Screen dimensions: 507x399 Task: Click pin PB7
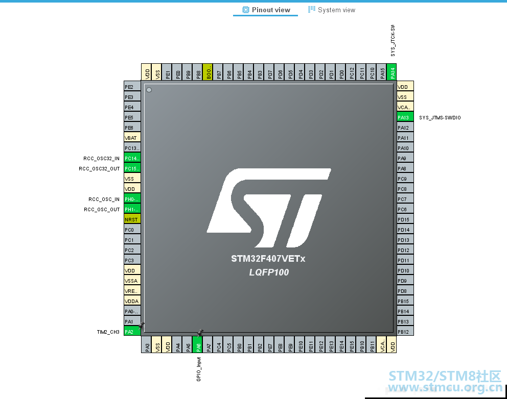pos(218,72)
